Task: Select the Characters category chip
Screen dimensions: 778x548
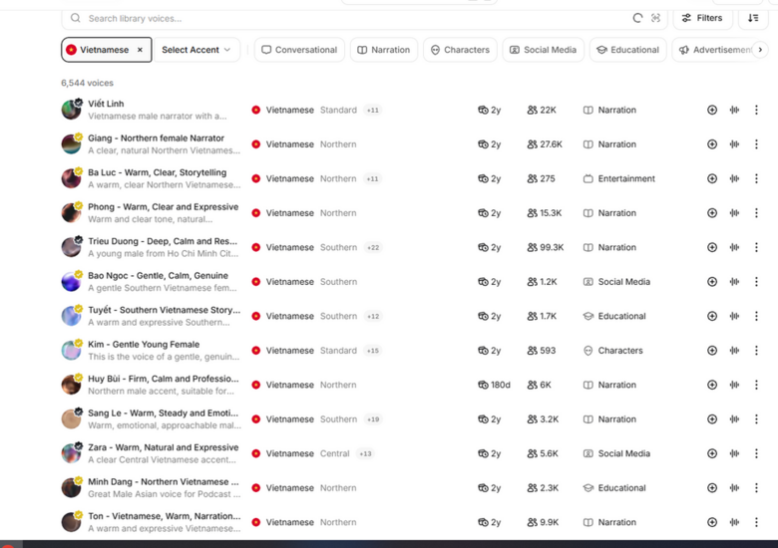Action: pyautogui.click(x=460, y=50)
